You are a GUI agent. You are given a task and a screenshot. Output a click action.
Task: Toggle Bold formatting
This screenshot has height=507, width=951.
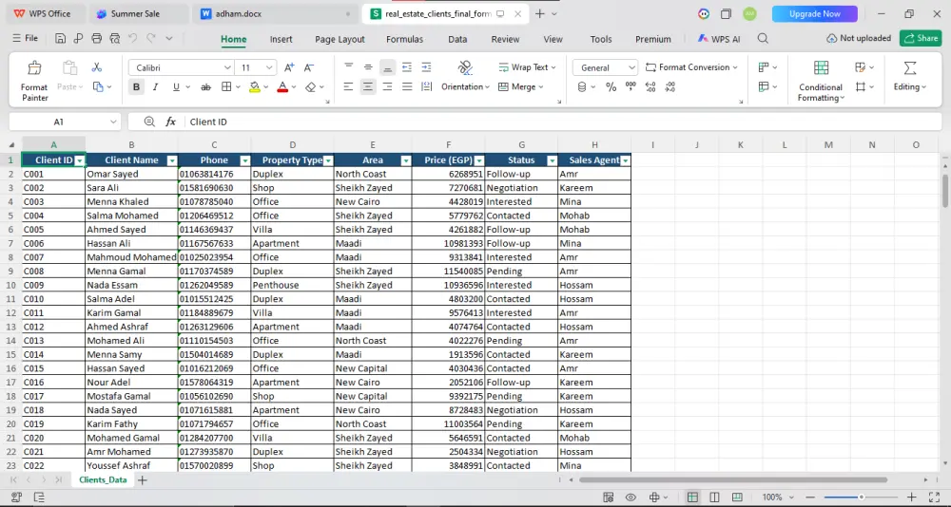click(136, 87)
